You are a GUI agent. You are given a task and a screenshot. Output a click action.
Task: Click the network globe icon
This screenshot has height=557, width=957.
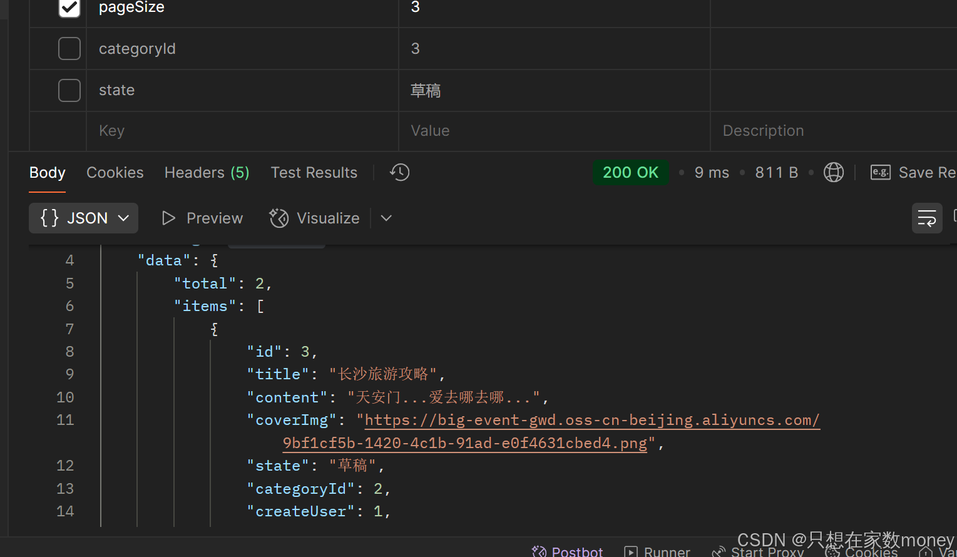(x=833, y=172)
